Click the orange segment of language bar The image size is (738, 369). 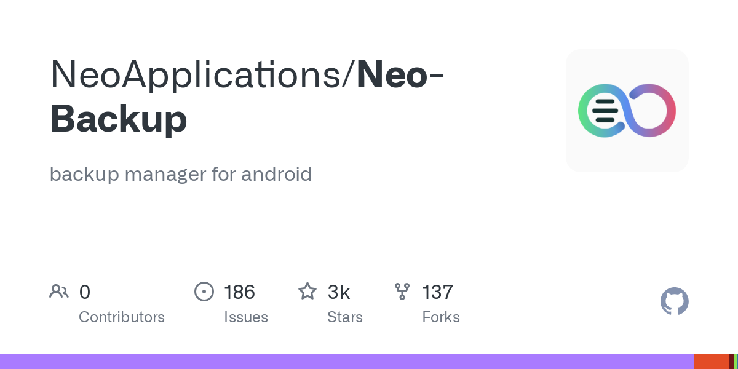pyautogui.click(x=711, y=362)
